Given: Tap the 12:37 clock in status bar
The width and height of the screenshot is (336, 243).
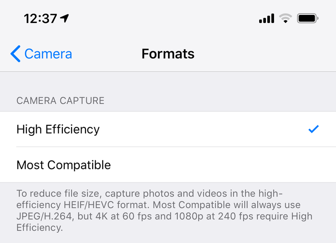Looking at the screenshot, I should pos(40,18).
